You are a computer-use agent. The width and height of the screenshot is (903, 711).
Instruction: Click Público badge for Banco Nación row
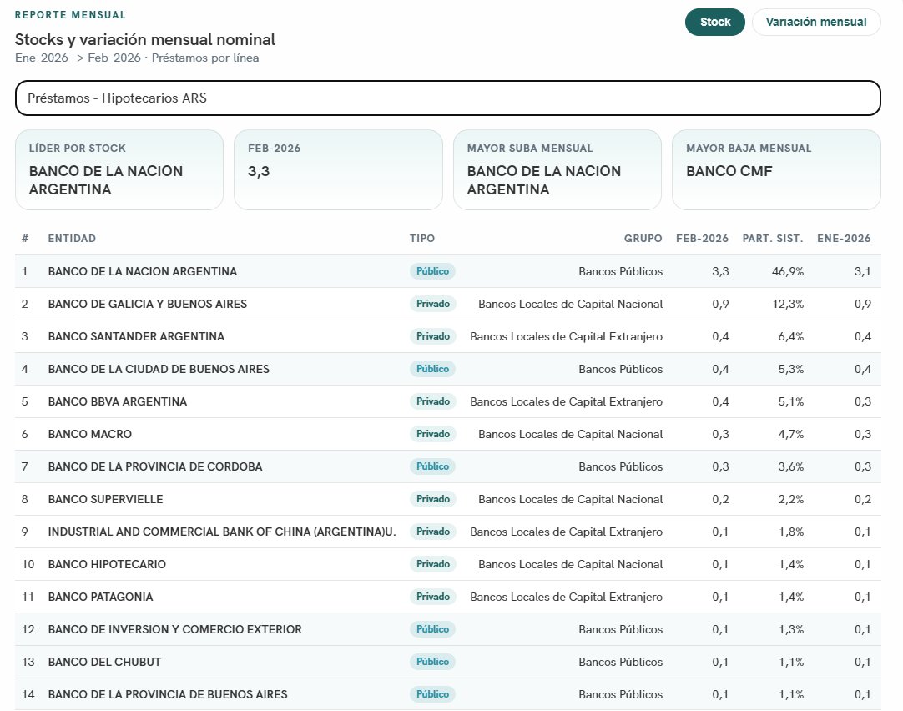(432, 271)
